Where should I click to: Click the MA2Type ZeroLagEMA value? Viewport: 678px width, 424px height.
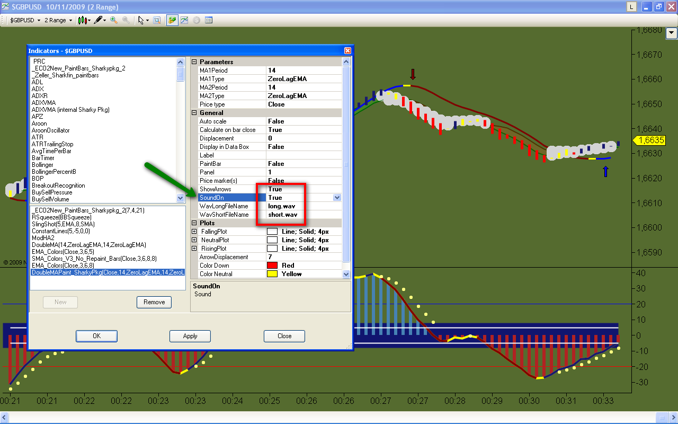click(304, 96)
